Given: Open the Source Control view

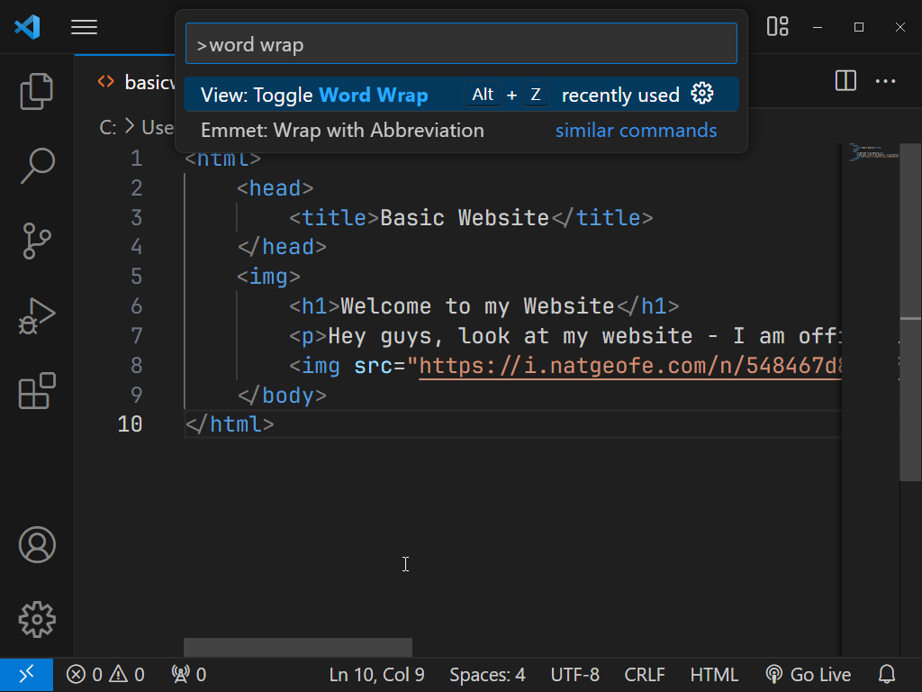Looking at the screenshot, I should [x=36, y=241].
